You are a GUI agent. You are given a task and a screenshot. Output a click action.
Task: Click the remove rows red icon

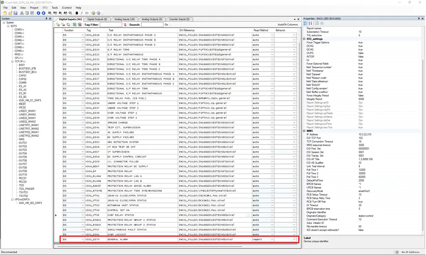click(x=80, y=25)
